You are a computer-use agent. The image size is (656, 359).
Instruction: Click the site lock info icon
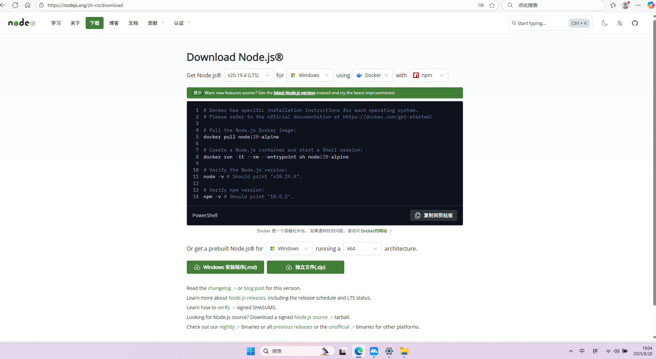[x=41, y=5]
